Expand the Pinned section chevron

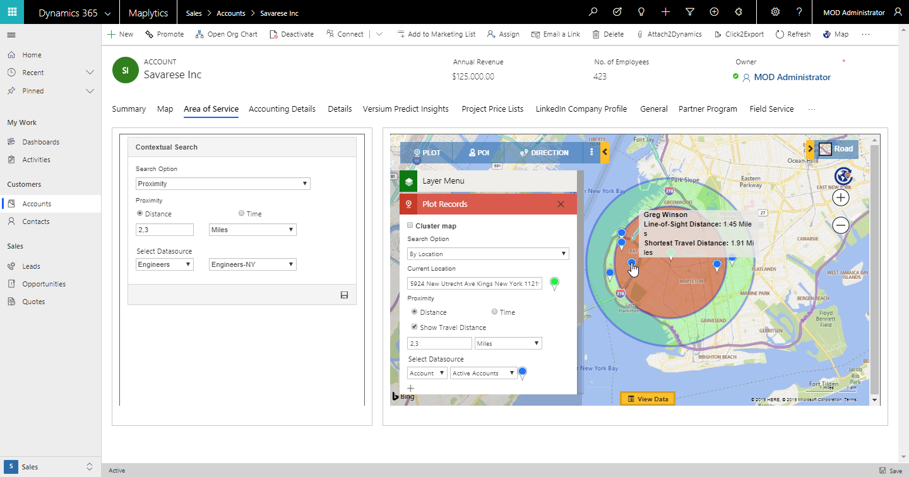point(90,91)
